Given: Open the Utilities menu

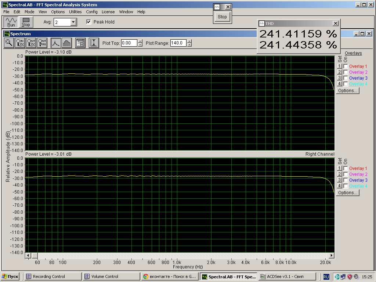Looking at the screenshot, I should pos(75,12).
